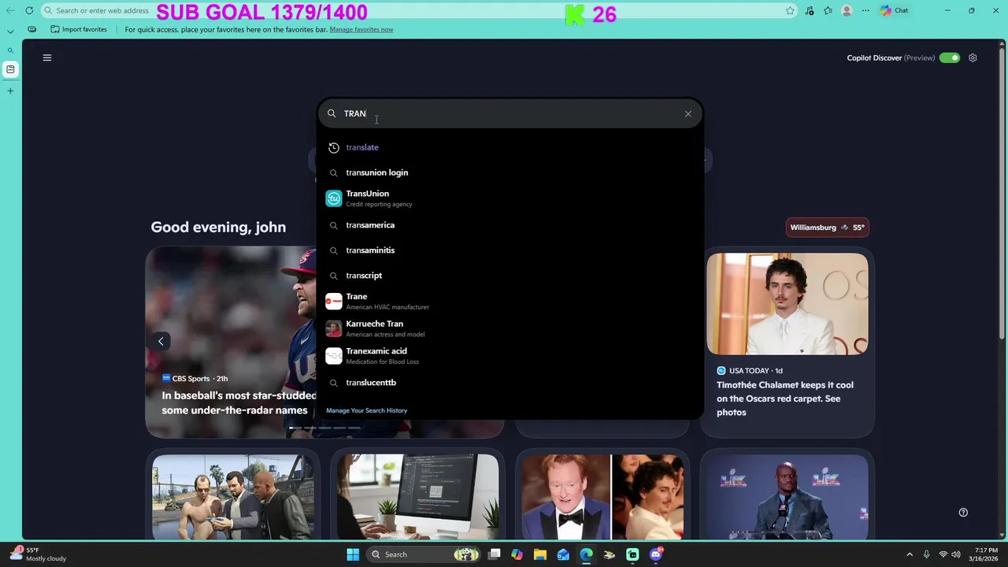Add new item with sidebar plus

tap(10, 91)
